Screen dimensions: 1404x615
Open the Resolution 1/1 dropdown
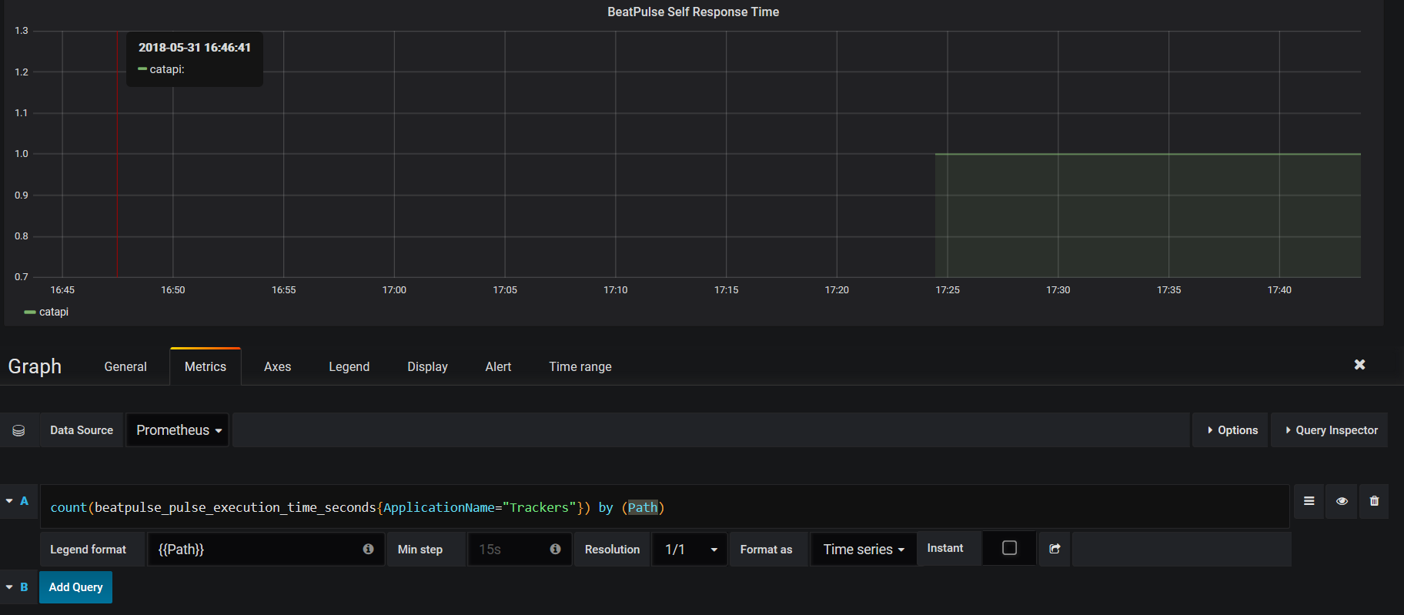click(x=690, y=550)
